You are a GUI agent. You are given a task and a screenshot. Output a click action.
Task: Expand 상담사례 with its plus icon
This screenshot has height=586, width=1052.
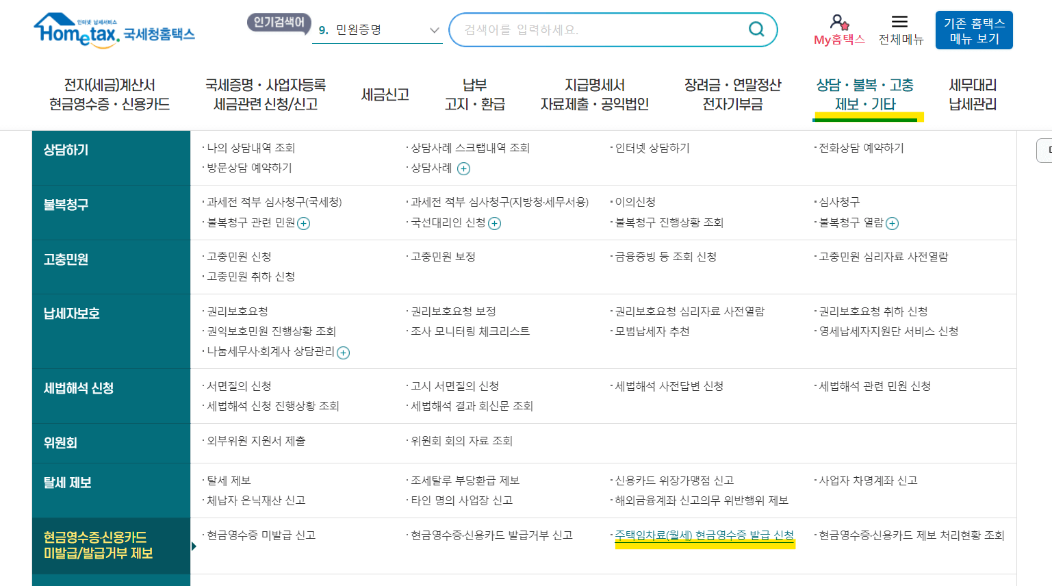(x=464, y=168)
